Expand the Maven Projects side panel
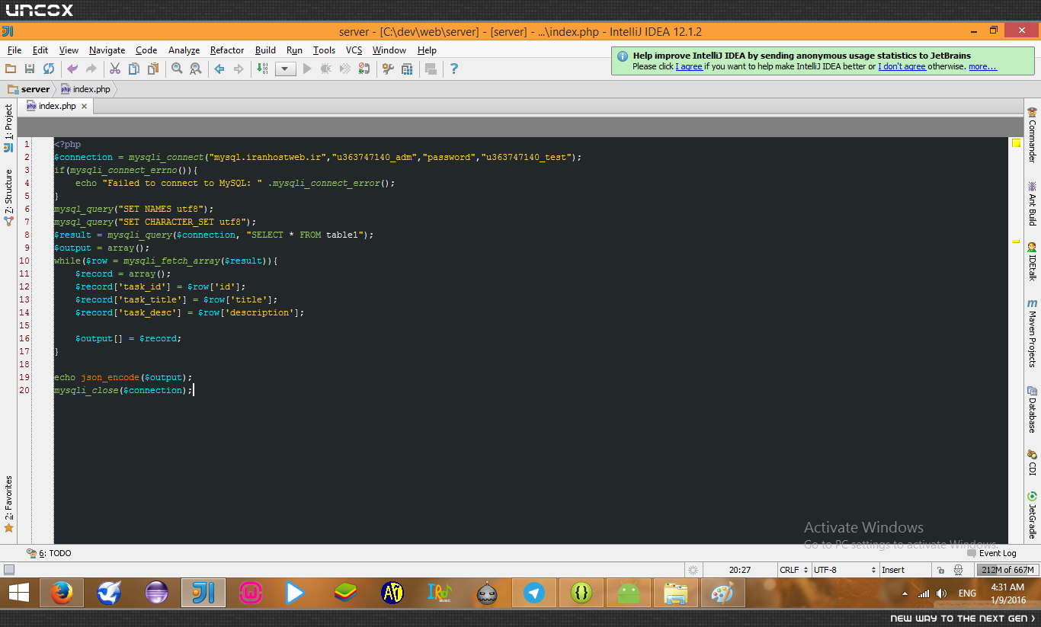Image resolution: width=1041 pixels, height=627 pixels. (x=1033, y=334)
